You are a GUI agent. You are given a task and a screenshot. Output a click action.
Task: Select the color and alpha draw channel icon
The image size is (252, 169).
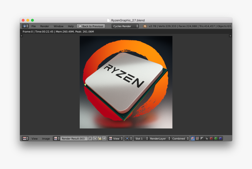coord(193,138)
